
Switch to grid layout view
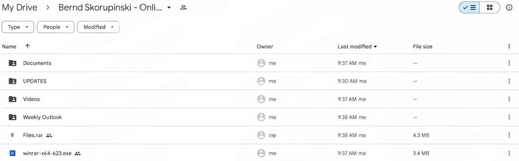pos(490,7)
